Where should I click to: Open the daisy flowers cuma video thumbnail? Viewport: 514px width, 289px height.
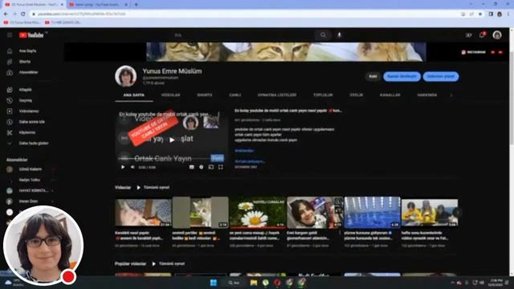258,212
